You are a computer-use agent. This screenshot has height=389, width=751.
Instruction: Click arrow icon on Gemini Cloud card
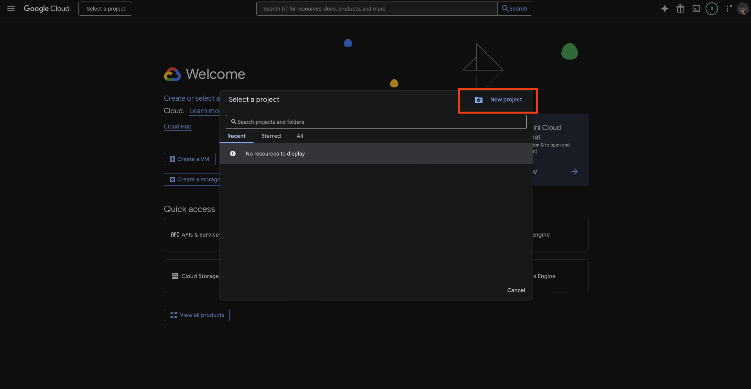coord(574,172)
